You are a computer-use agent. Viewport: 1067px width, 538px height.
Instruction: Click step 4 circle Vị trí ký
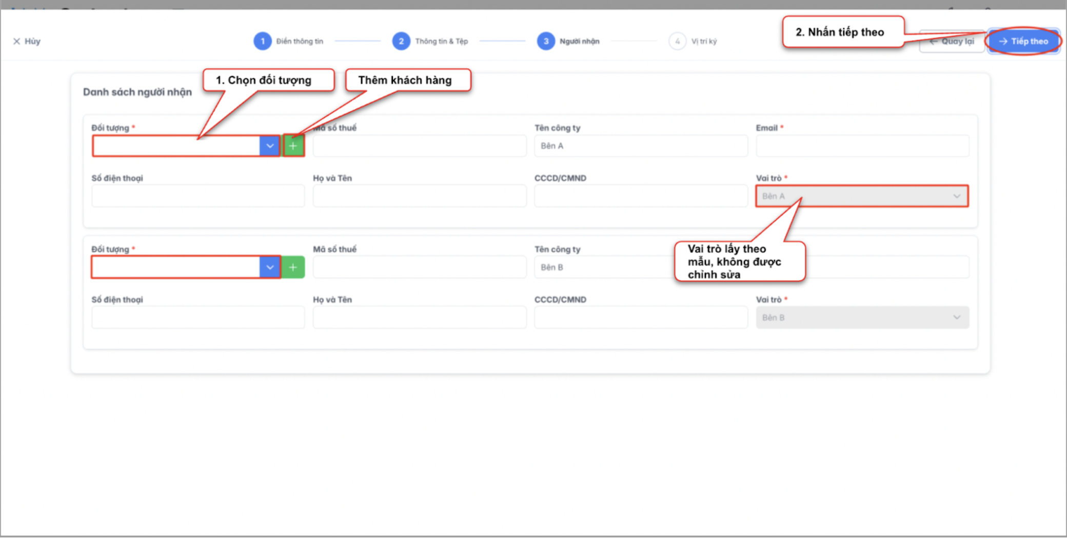[x=677, y=42]
